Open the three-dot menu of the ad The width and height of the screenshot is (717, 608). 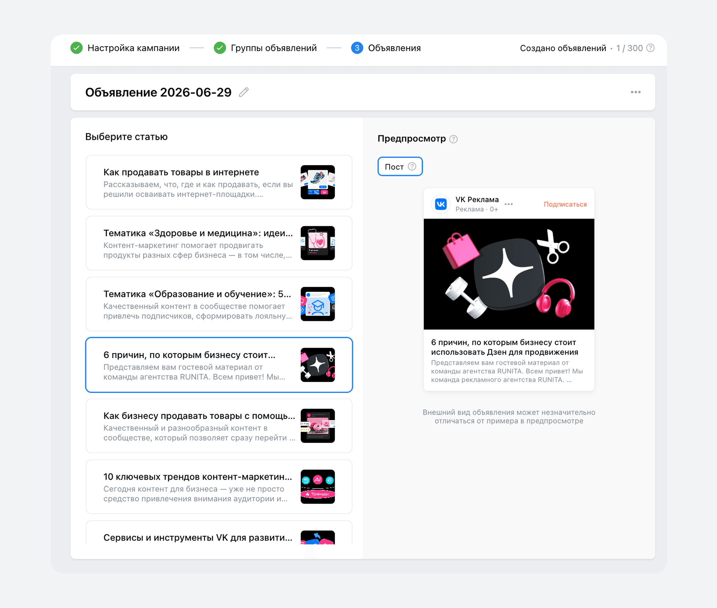point(636,92)
